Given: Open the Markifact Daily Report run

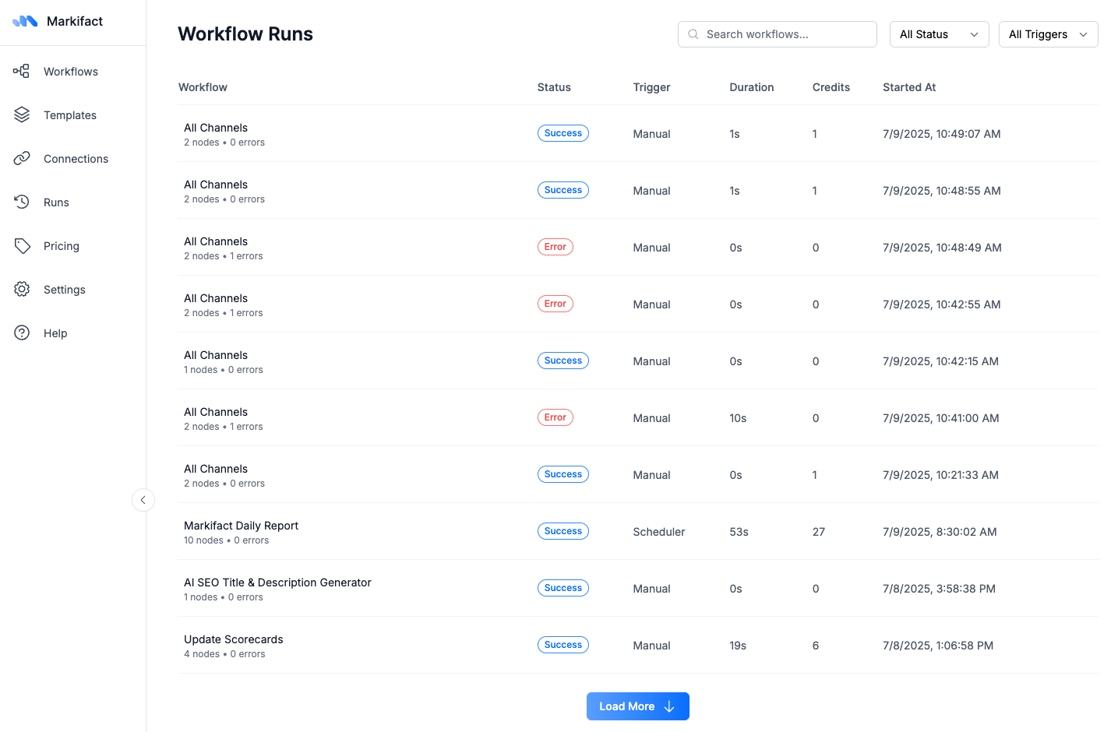Looking at the screenshot, I should pos(241,526).
